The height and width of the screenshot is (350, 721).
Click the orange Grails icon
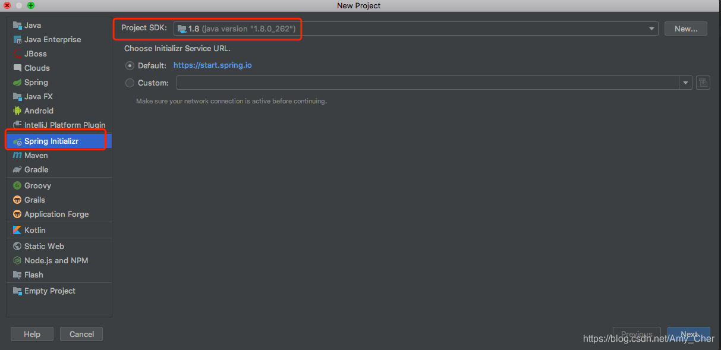[x=17, y=200]
